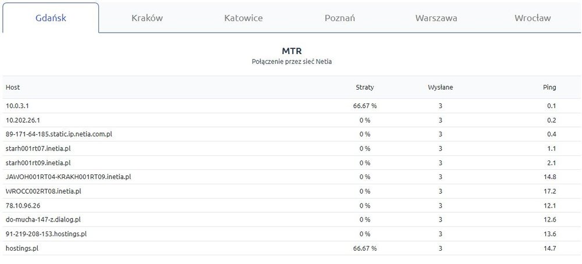This screenshot has height=264, width=582.
Task: Switch to the Poznań tab
Action: coord(340,18)
